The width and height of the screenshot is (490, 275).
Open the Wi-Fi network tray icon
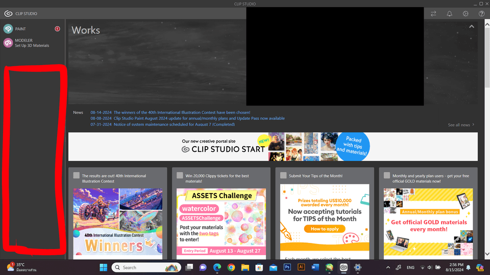(423, 267)
